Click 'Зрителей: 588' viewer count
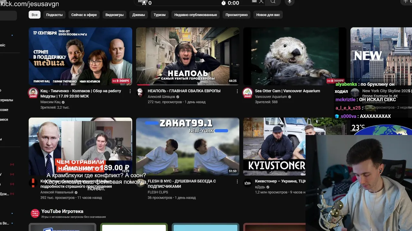 coord(266,102)
